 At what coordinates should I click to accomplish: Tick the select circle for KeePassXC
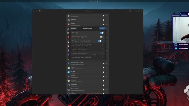[104, 81]
